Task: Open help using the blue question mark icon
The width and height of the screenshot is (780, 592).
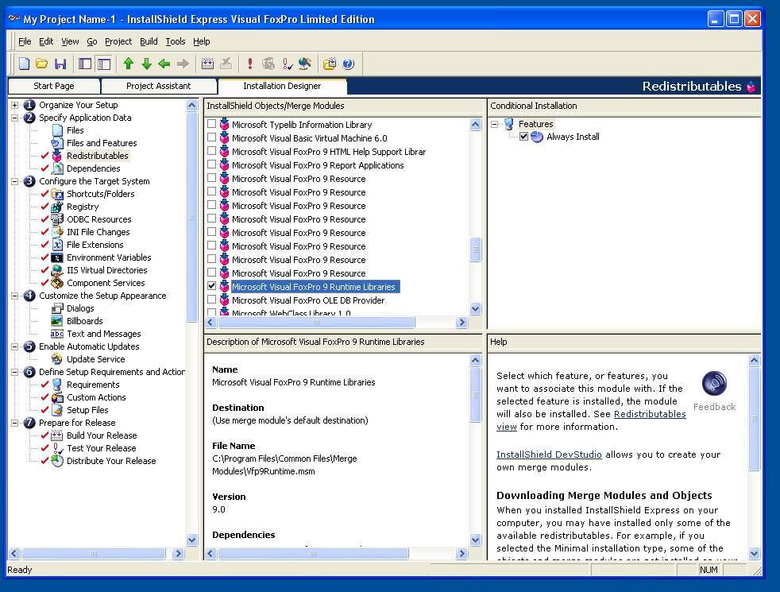Action: [x=348, y=64]
